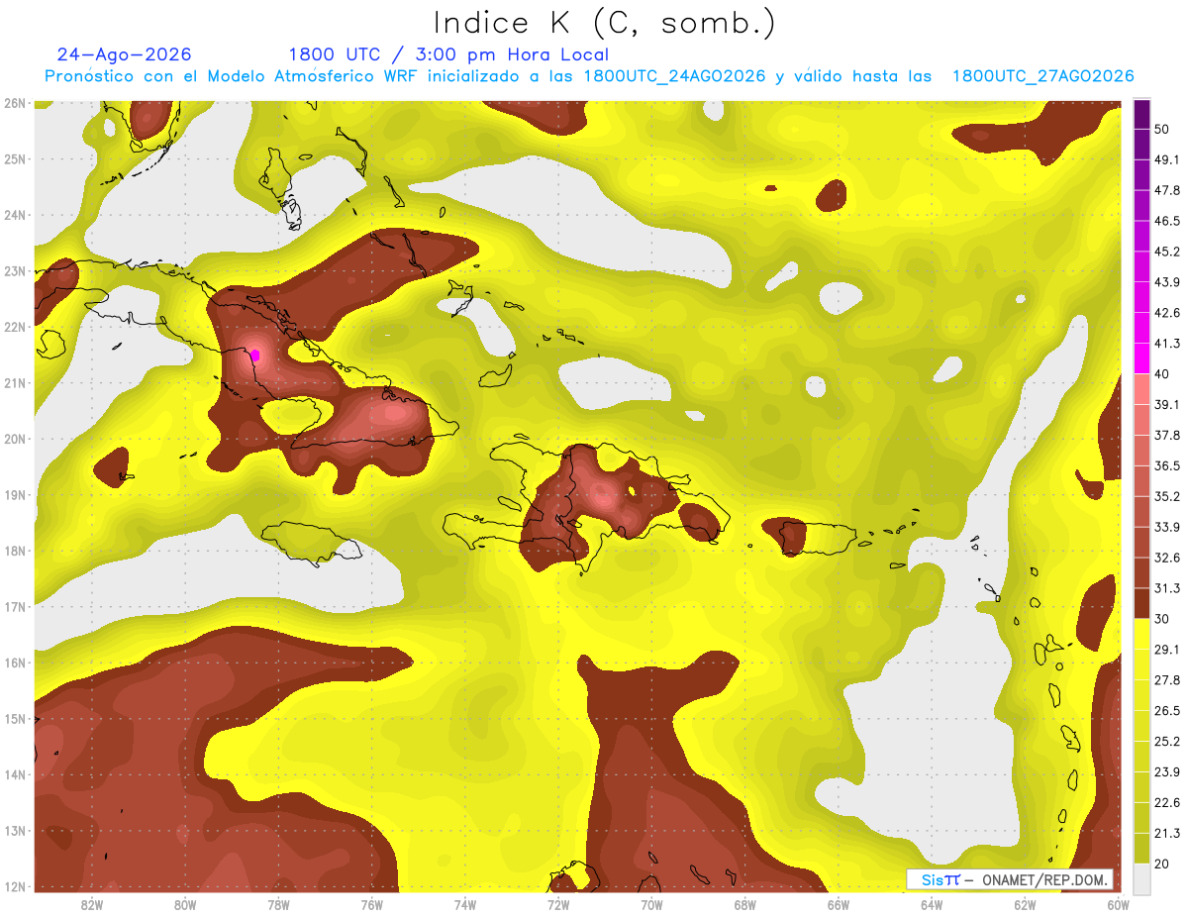Click the 'SisTT – ONAMET/REP.DOM.' label box

tap(1010, 879)
